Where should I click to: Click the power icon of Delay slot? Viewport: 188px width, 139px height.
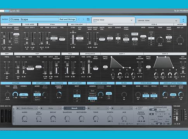point(41,108)
